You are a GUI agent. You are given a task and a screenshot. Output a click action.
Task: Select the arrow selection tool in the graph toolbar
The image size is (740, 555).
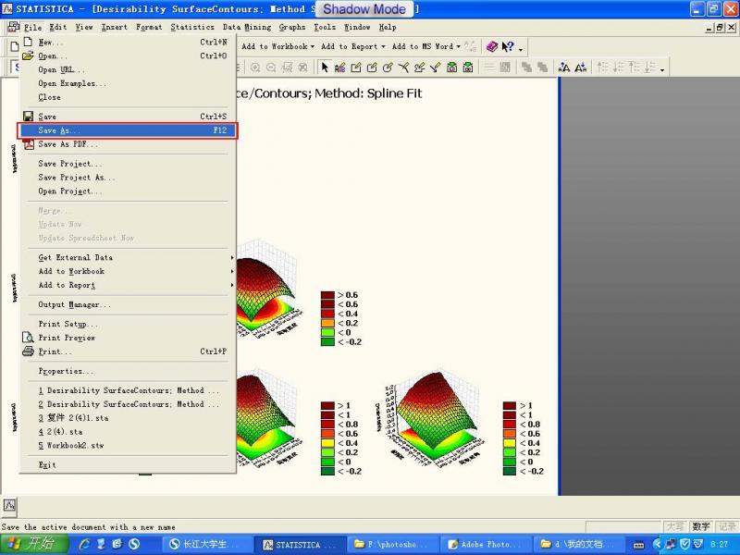[325, 68]
